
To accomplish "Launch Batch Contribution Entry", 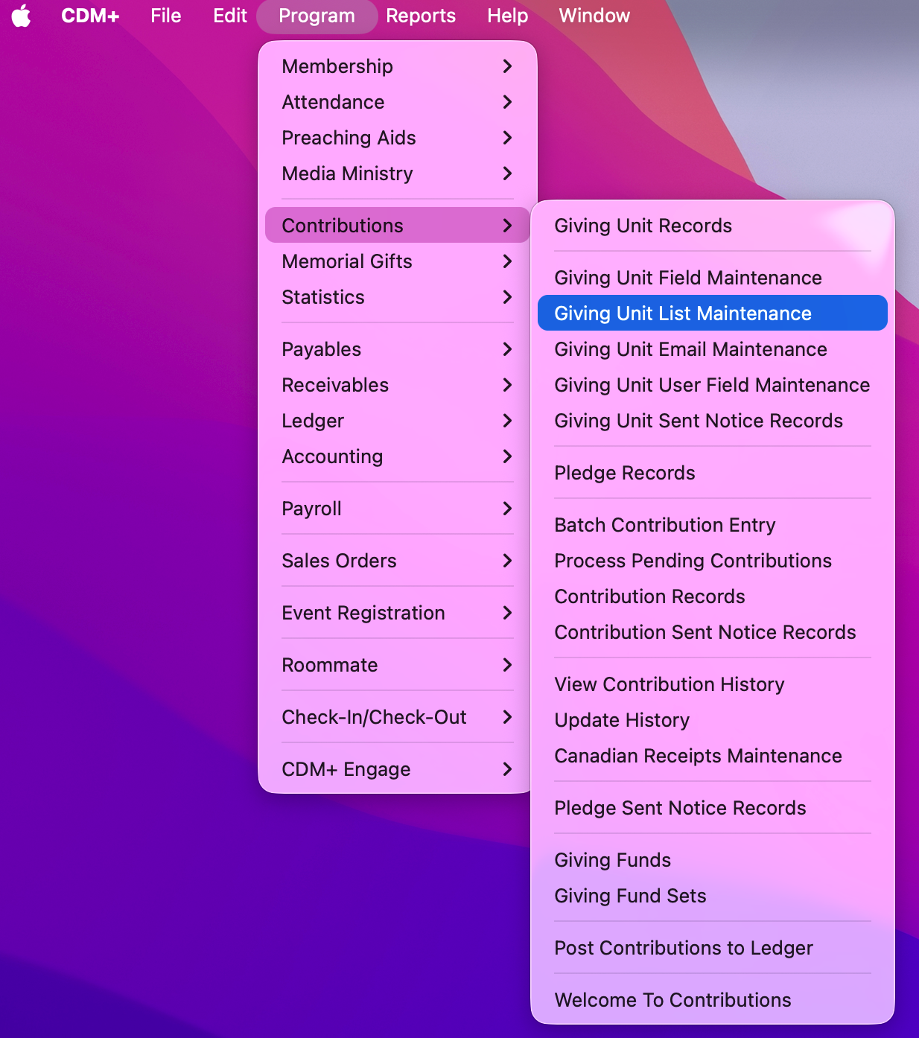I will point(713,525).
